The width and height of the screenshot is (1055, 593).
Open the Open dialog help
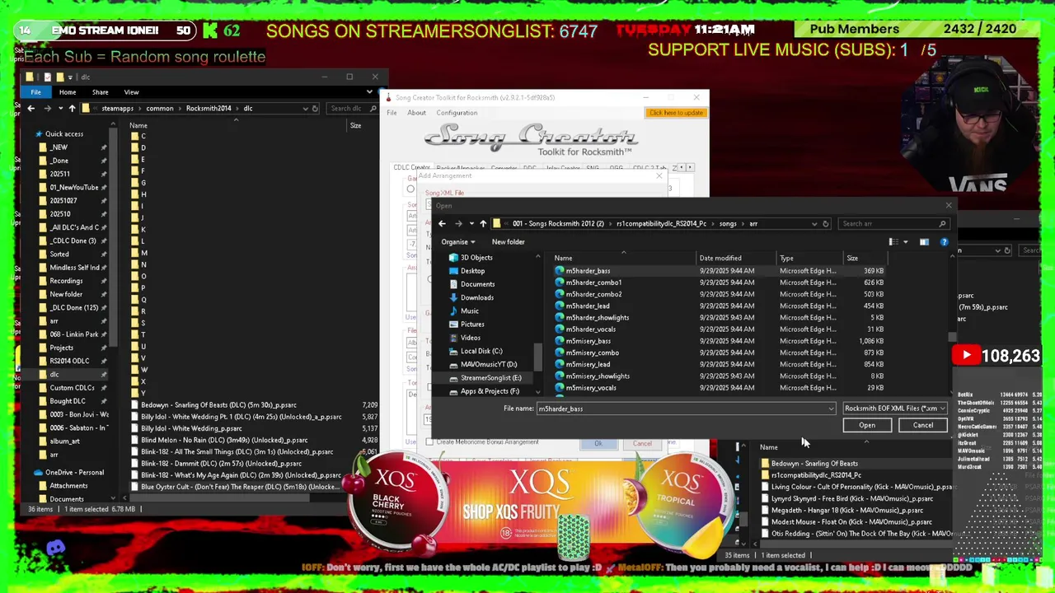(x=944, y=242)
